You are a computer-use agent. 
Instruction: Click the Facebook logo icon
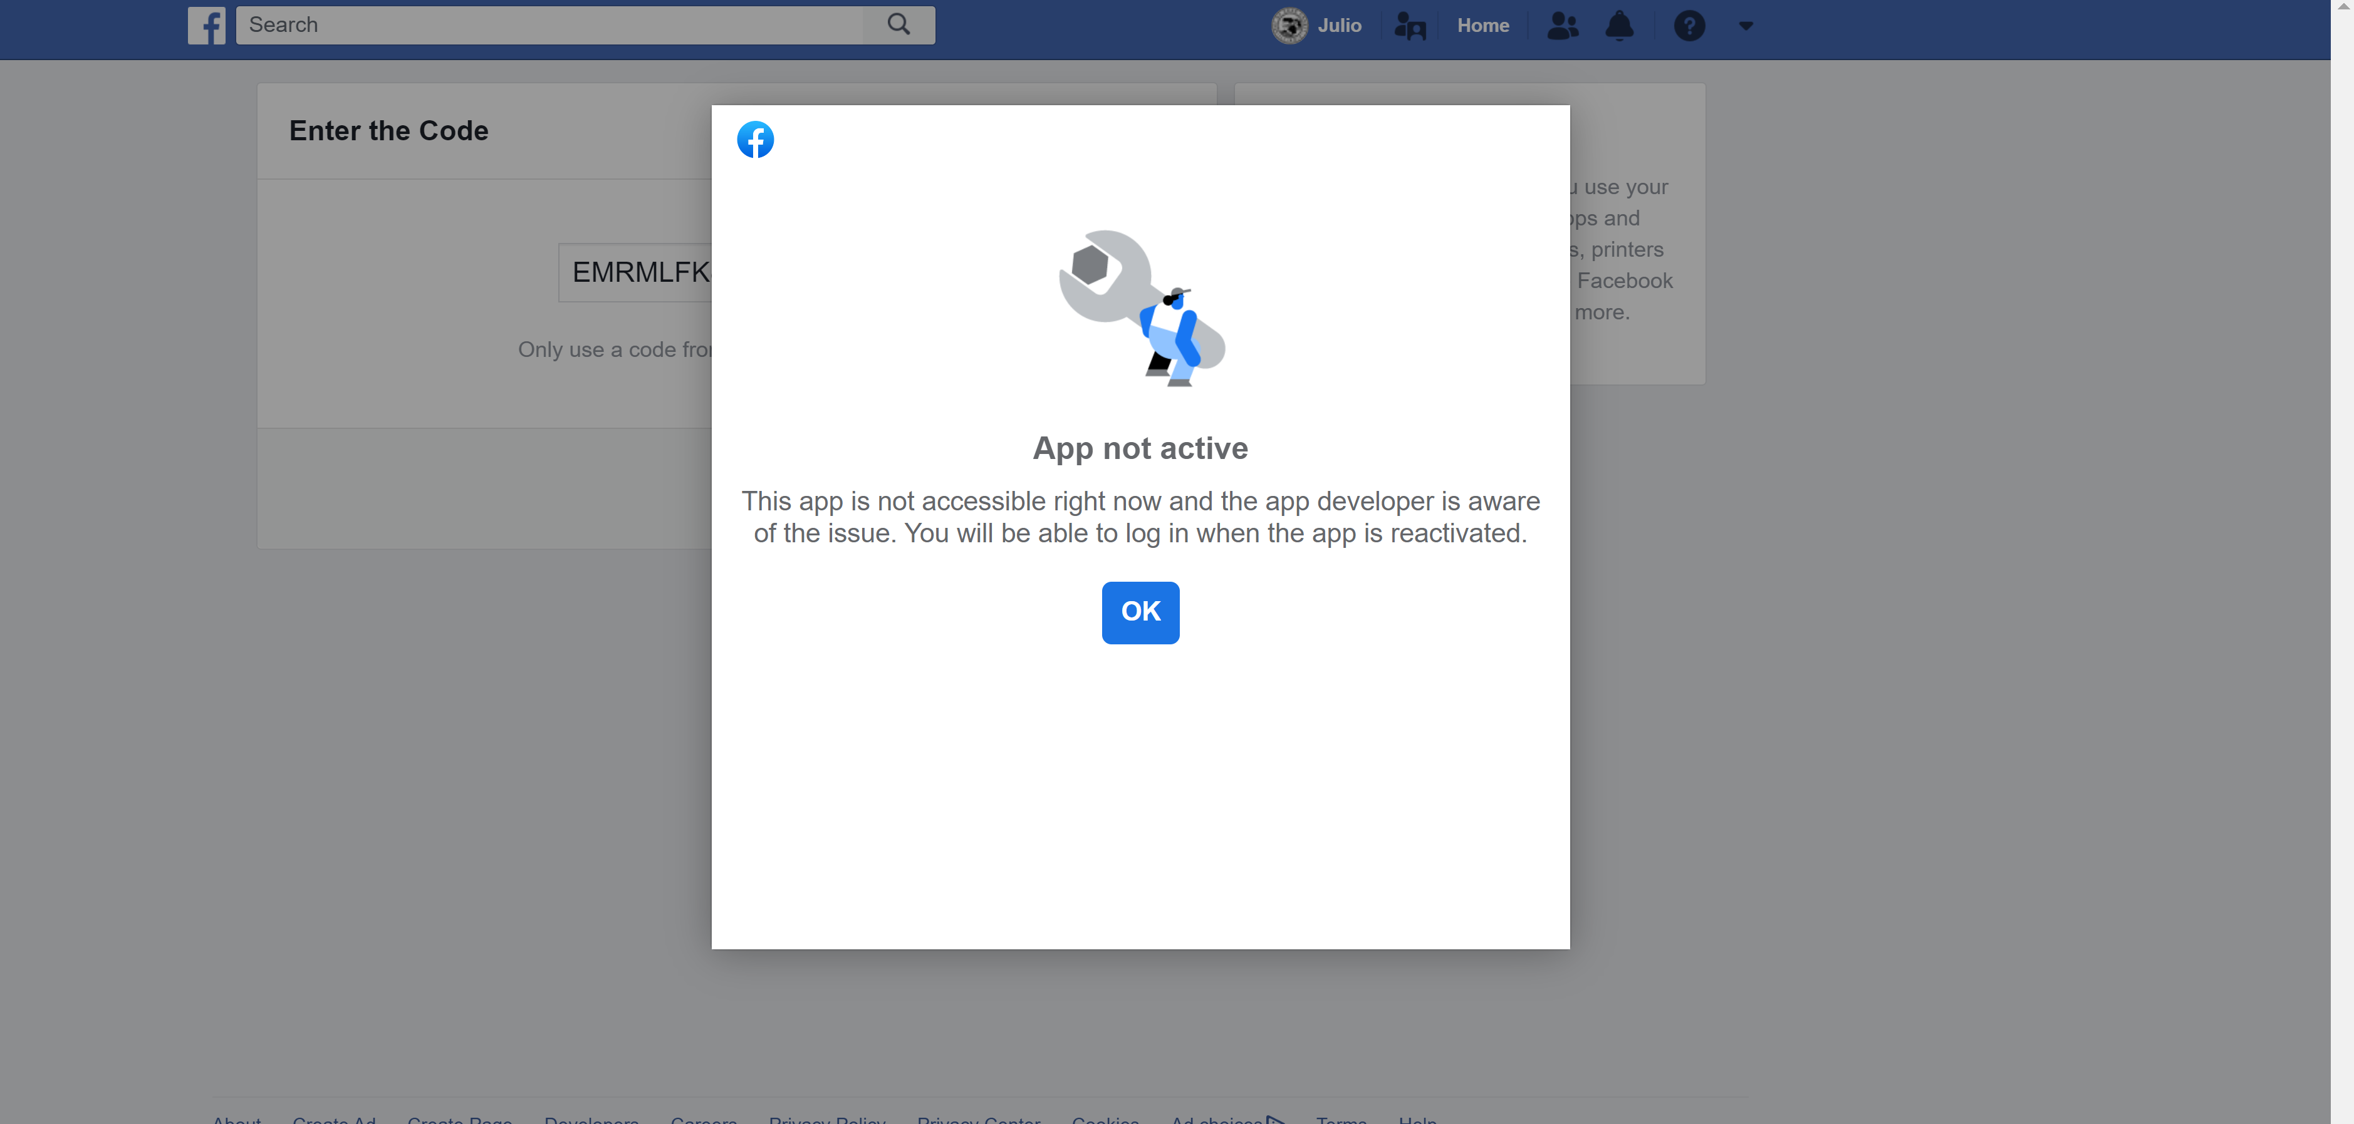(207, 26)
